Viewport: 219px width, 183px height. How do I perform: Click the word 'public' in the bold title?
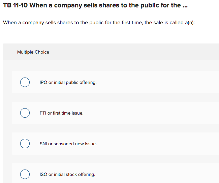point(140,6)
